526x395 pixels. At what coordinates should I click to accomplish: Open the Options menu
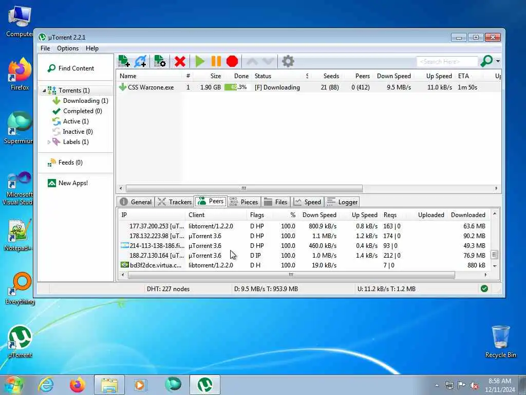coord(68,48)
